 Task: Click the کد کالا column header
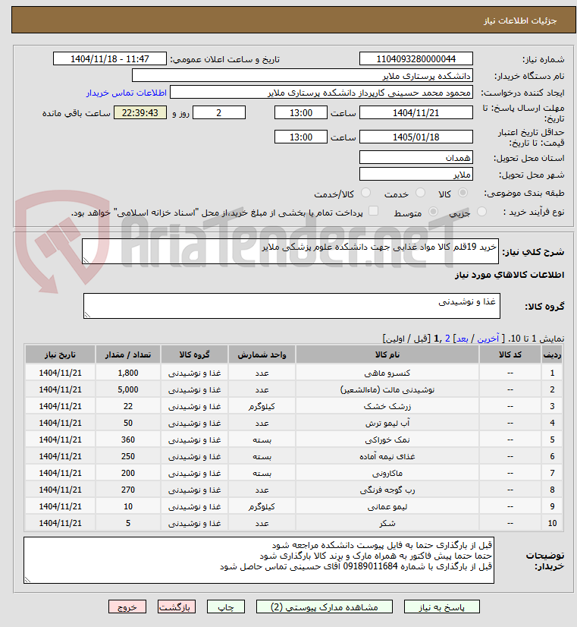click(510, 354)
